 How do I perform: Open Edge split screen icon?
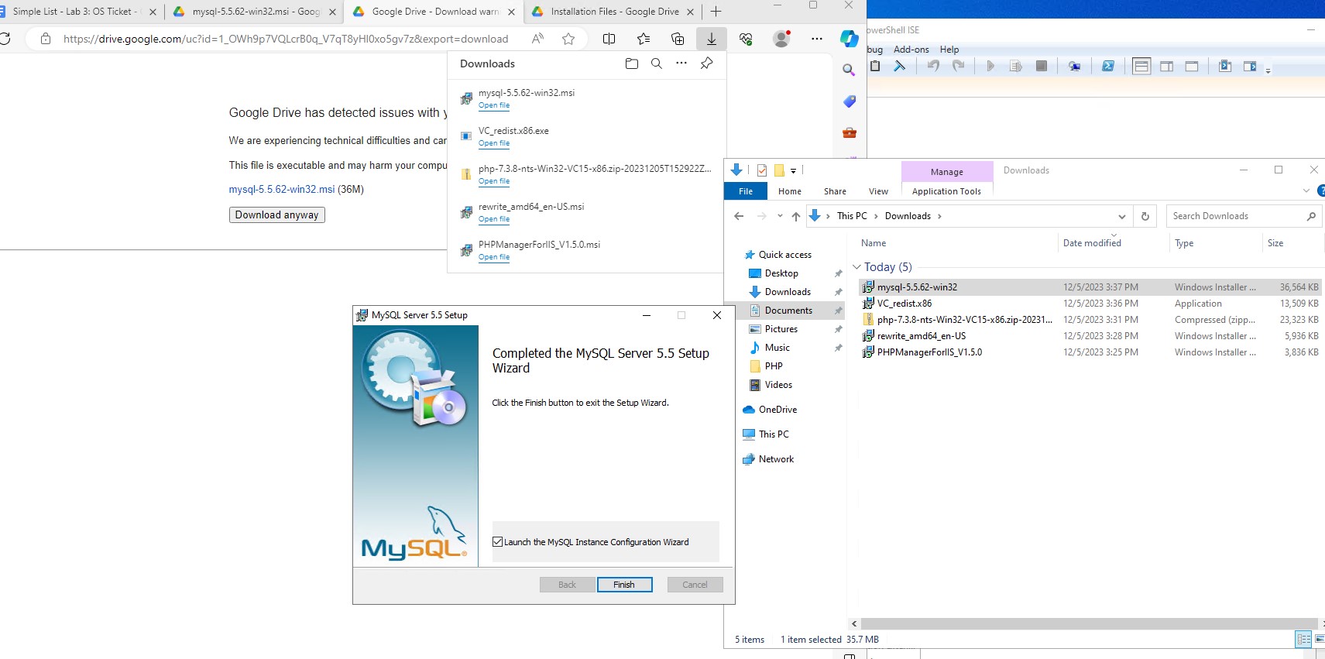[x=609, y=39]
